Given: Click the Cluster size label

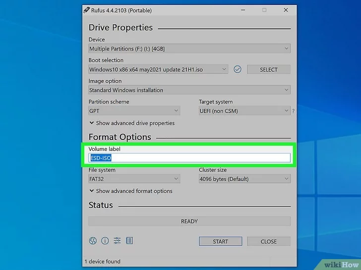Looking at the screenshot, I should point(213,170).
